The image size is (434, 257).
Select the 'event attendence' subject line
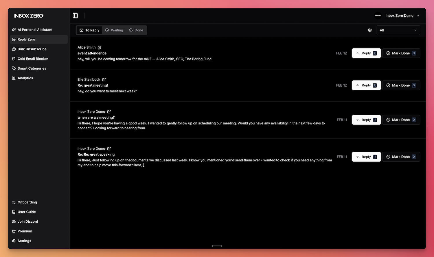tap(92, 53)
